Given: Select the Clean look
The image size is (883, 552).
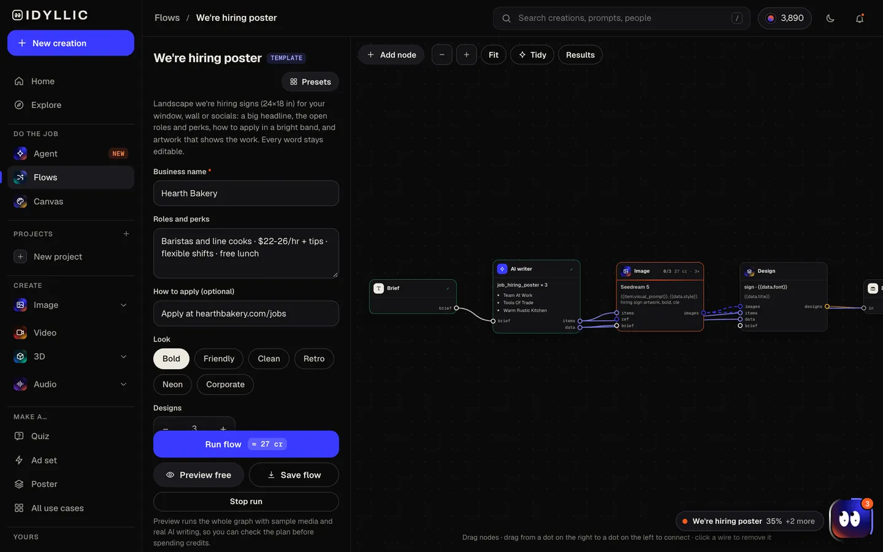Looking at the screenshot, I should pos(269,359).
